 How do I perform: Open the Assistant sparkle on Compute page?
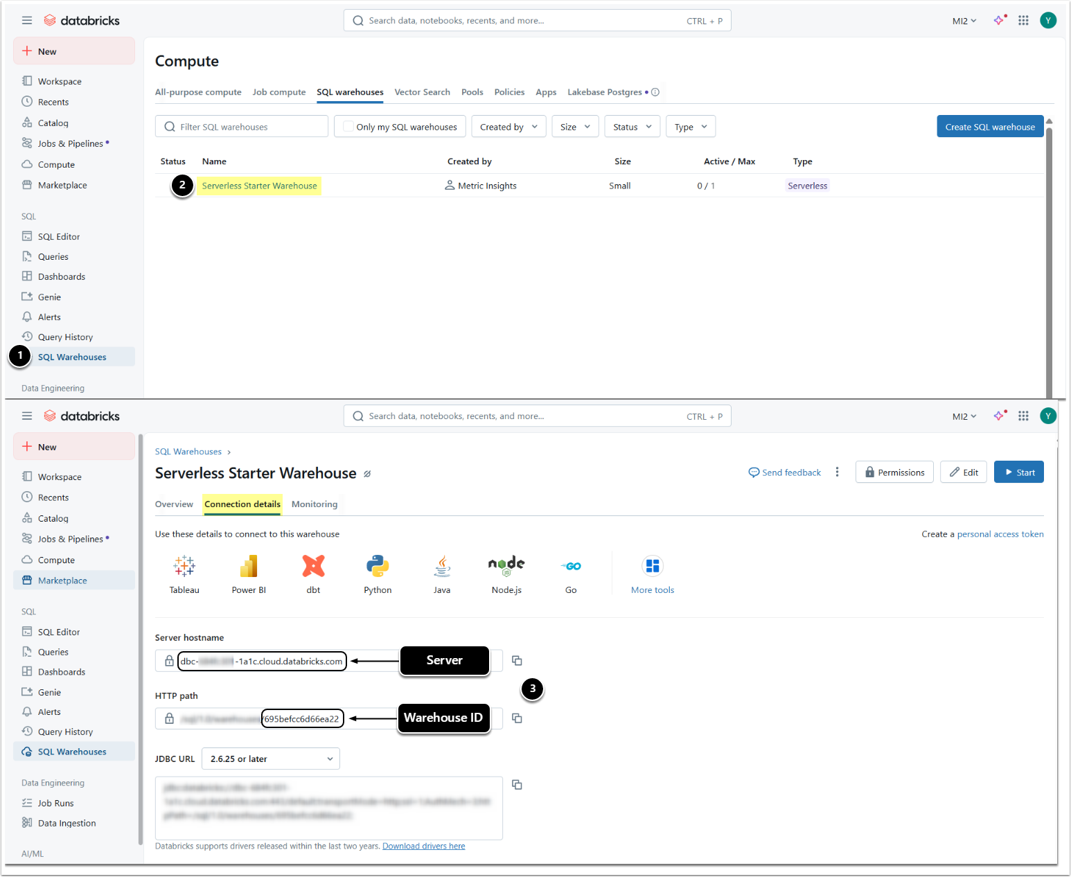coord(999,20)
